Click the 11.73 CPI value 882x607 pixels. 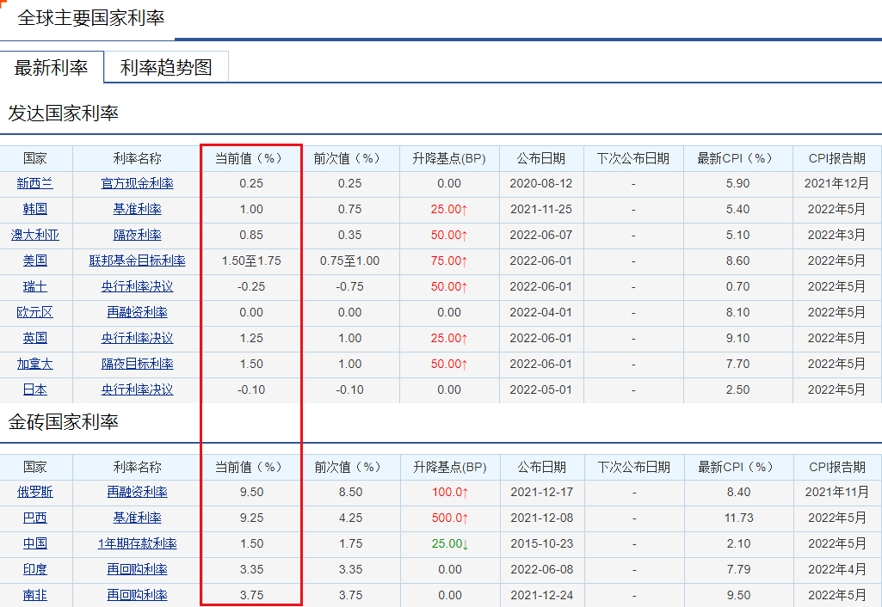738,518
